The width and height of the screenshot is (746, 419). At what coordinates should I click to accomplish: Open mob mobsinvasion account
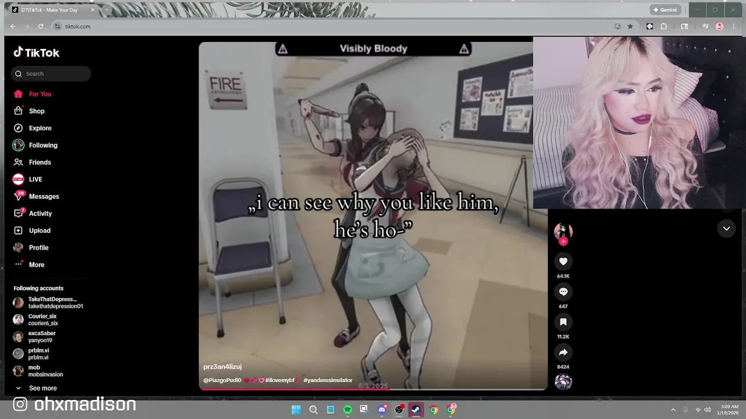point(38,371)
